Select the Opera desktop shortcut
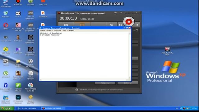Screen dimensions: 199x112 (6, 26)
